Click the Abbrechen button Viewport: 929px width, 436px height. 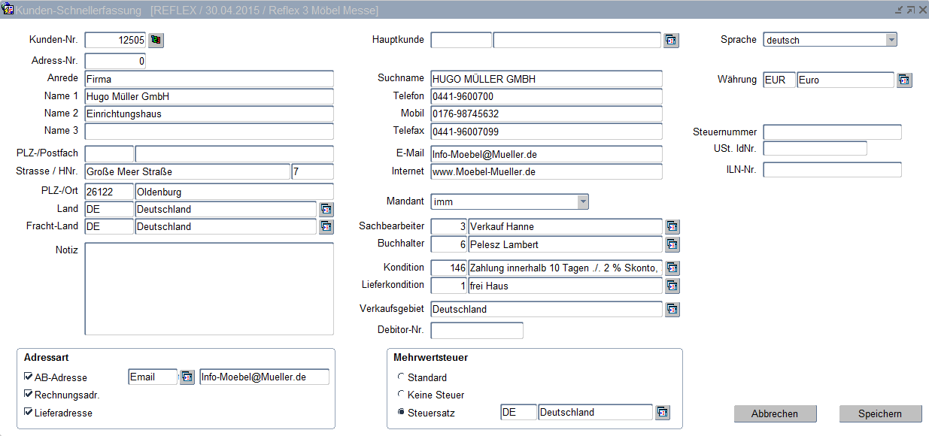point(775,413)
